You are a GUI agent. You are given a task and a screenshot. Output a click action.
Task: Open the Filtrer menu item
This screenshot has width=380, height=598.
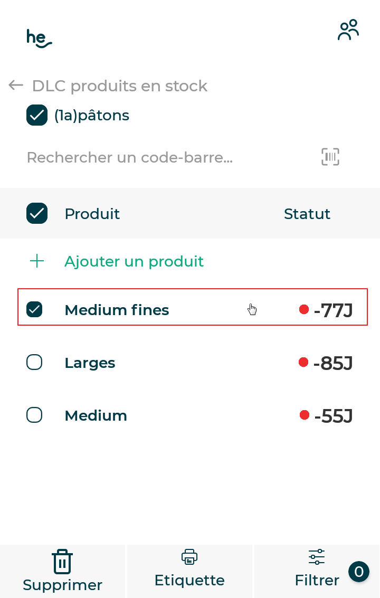pos(317,571)
